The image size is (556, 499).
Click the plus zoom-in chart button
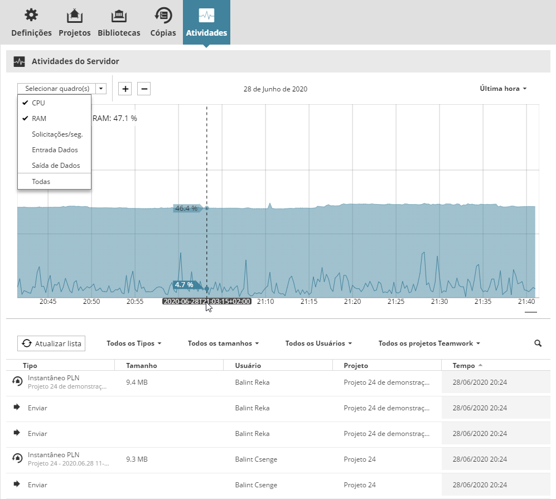(x=125, y=89)
